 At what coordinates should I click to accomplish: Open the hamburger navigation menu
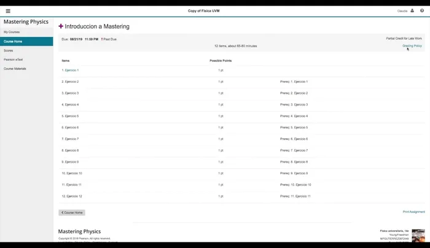8,10
